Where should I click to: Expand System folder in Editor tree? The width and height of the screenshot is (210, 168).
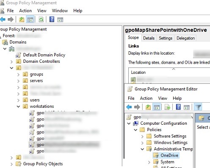pos(149,162)
